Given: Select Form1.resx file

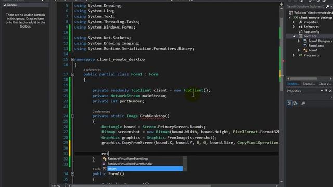Looking at the screenshot, I should 316,46.
